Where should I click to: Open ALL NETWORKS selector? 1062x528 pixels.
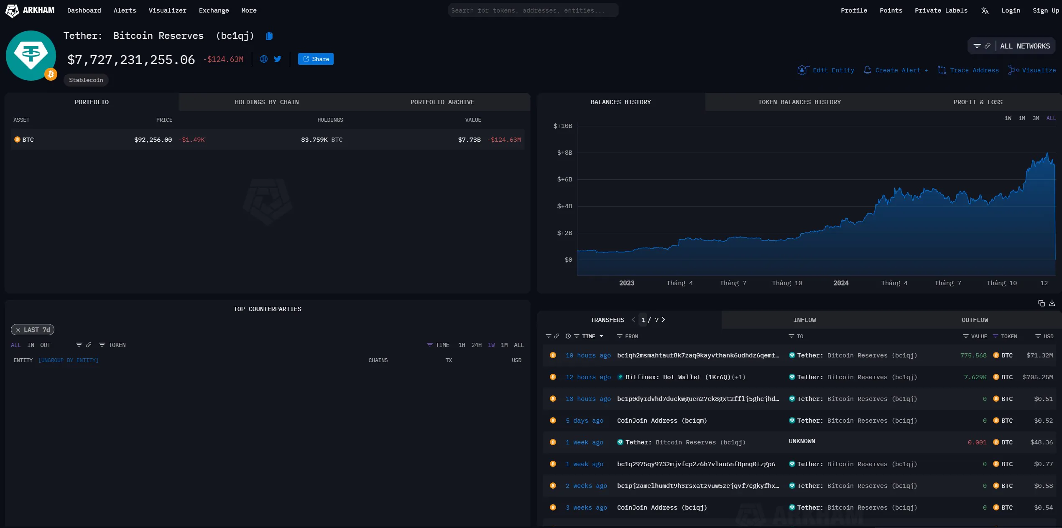coord(1025,46)
